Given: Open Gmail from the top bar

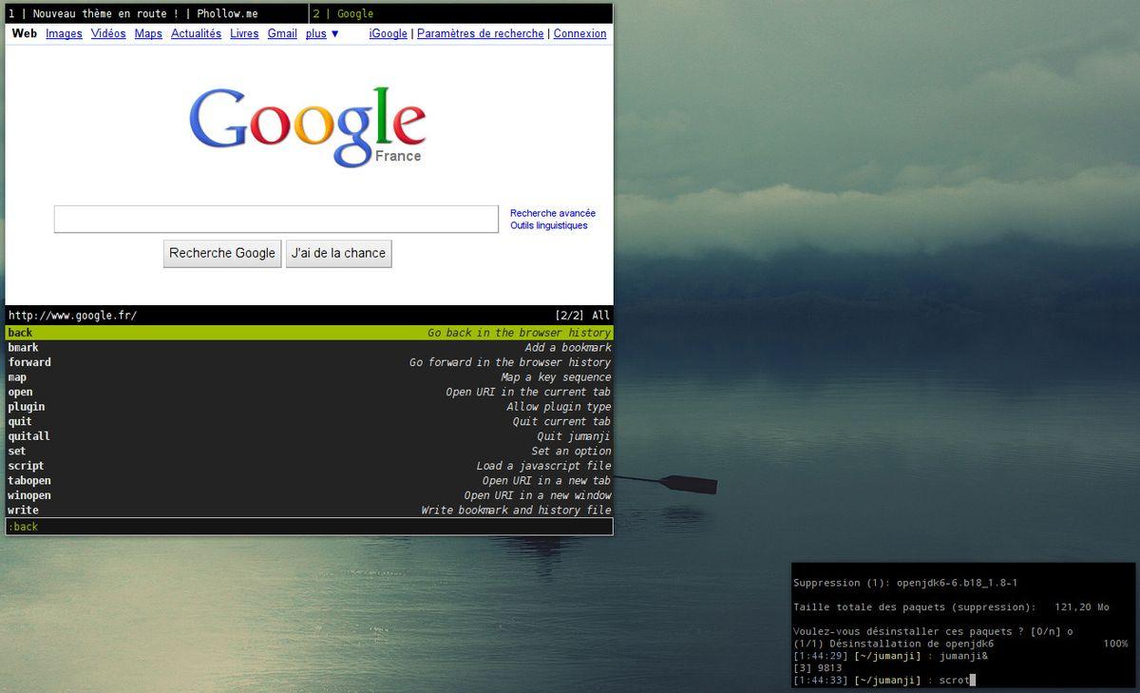Looking at the screenshot, I should click(282, 33).
